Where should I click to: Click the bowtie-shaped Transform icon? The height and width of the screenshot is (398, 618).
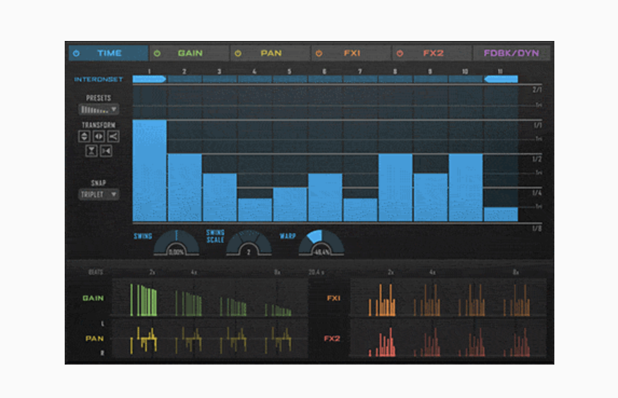coord(106,151)
